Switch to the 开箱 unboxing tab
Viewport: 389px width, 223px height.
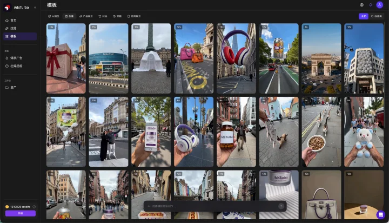117,16
